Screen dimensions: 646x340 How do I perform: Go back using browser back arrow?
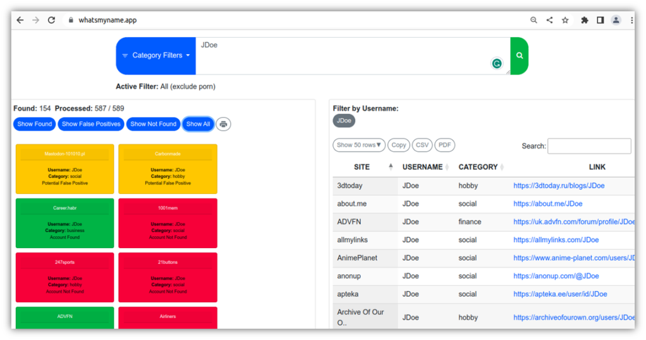coord(20,20)
